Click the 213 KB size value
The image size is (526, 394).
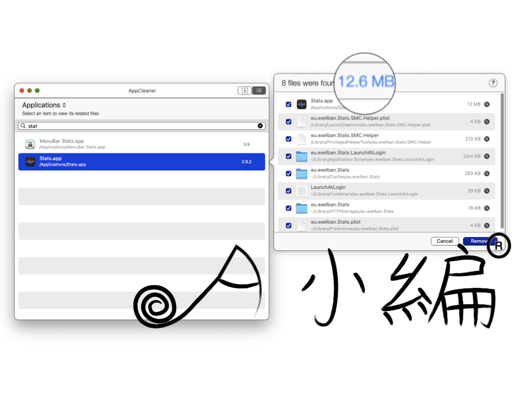[473, 139]
